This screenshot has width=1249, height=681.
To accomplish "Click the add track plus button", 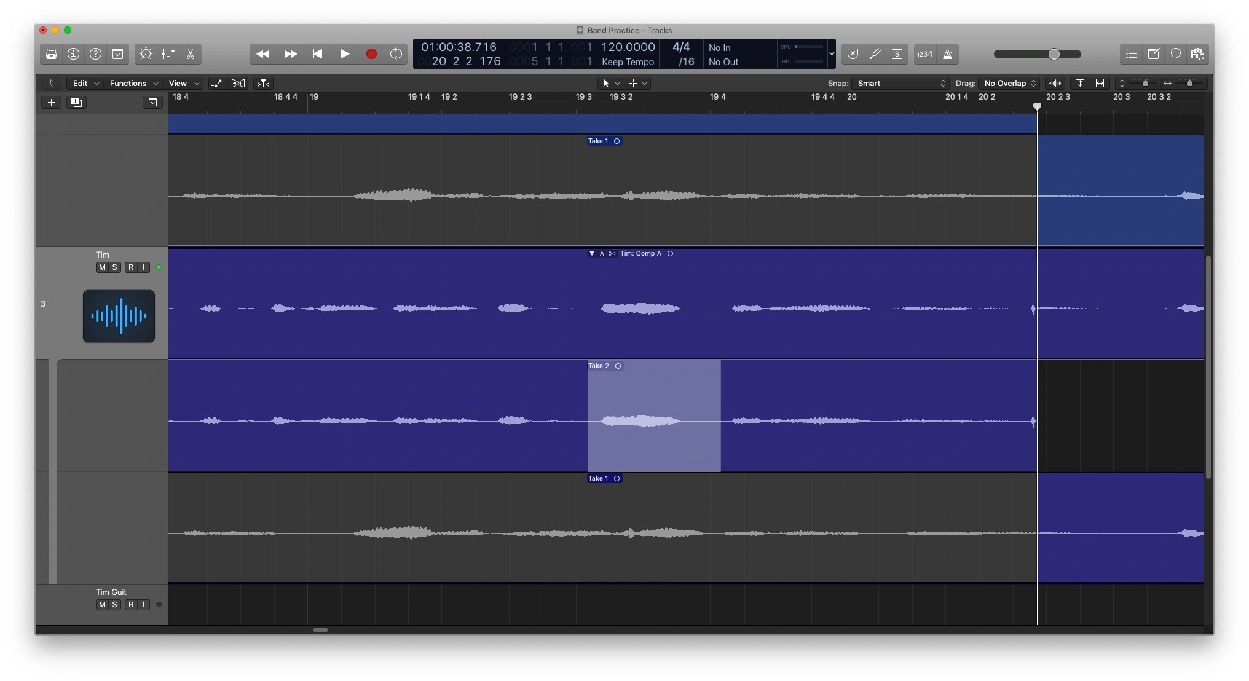I will point(52,103).
